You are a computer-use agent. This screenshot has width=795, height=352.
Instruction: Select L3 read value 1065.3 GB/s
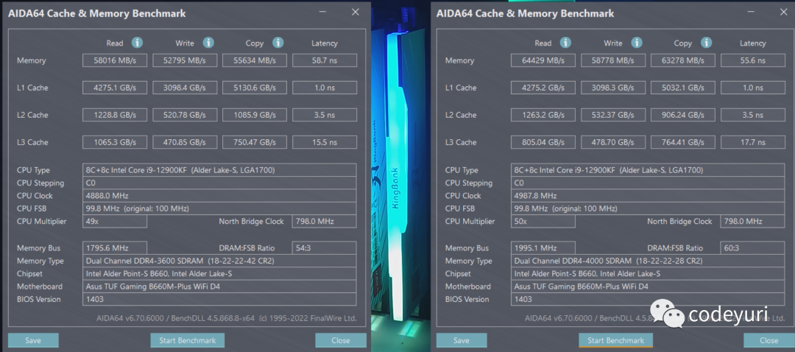tap(115, 142)
